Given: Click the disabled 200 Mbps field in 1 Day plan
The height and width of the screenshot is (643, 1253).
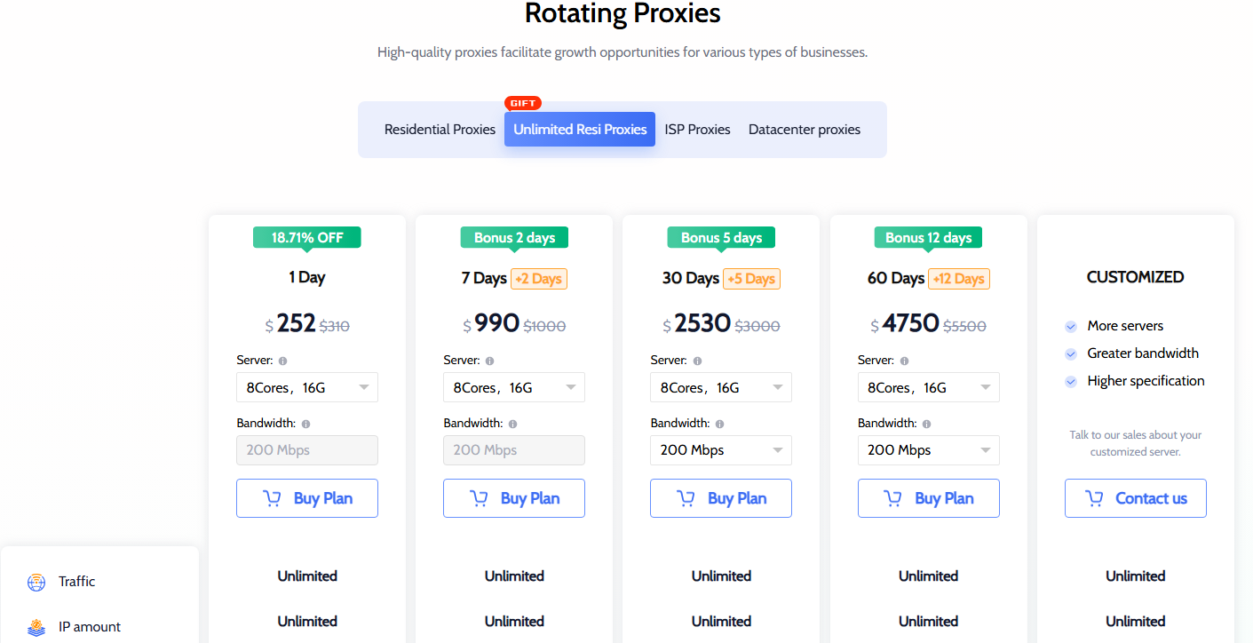Looking at the screenshot, I should click(x=307, y=450).
